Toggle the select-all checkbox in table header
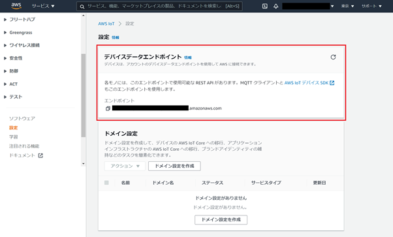Viewport: 393px width, 237px height. 106,183
